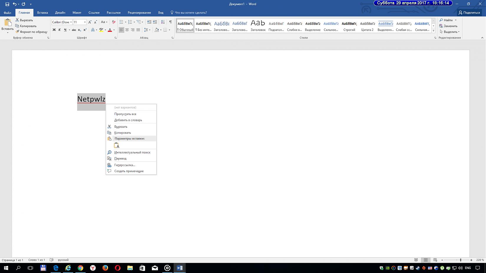The width and height of the screenshot is (486, 273).
Task: Click the Поделиться share button
Action: [x=469, y=13]
